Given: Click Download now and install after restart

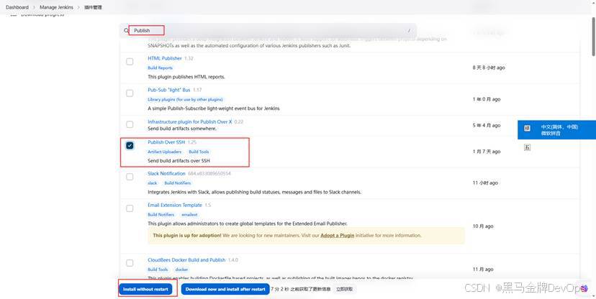Looking at the screenshot, I should click(225, 289).
